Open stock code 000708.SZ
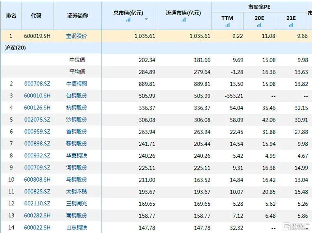Viewport: 312px width, 233px height. pyautogui.click(x=37, y=84)
